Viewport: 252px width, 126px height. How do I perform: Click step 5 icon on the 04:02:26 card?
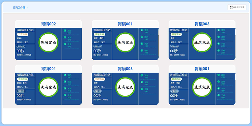pyautogui.click(x=219, y=95)
